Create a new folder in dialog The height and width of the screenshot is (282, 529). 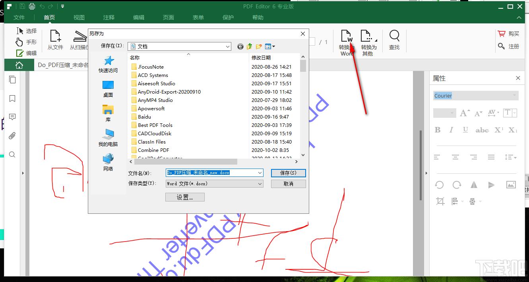point(259,46)
